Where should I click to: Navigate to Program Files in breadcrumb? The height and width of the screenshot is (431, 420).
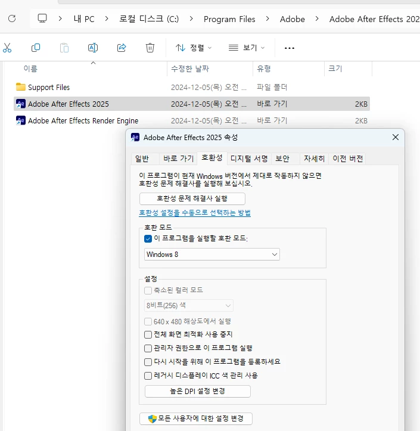click(x=229, y=19)
